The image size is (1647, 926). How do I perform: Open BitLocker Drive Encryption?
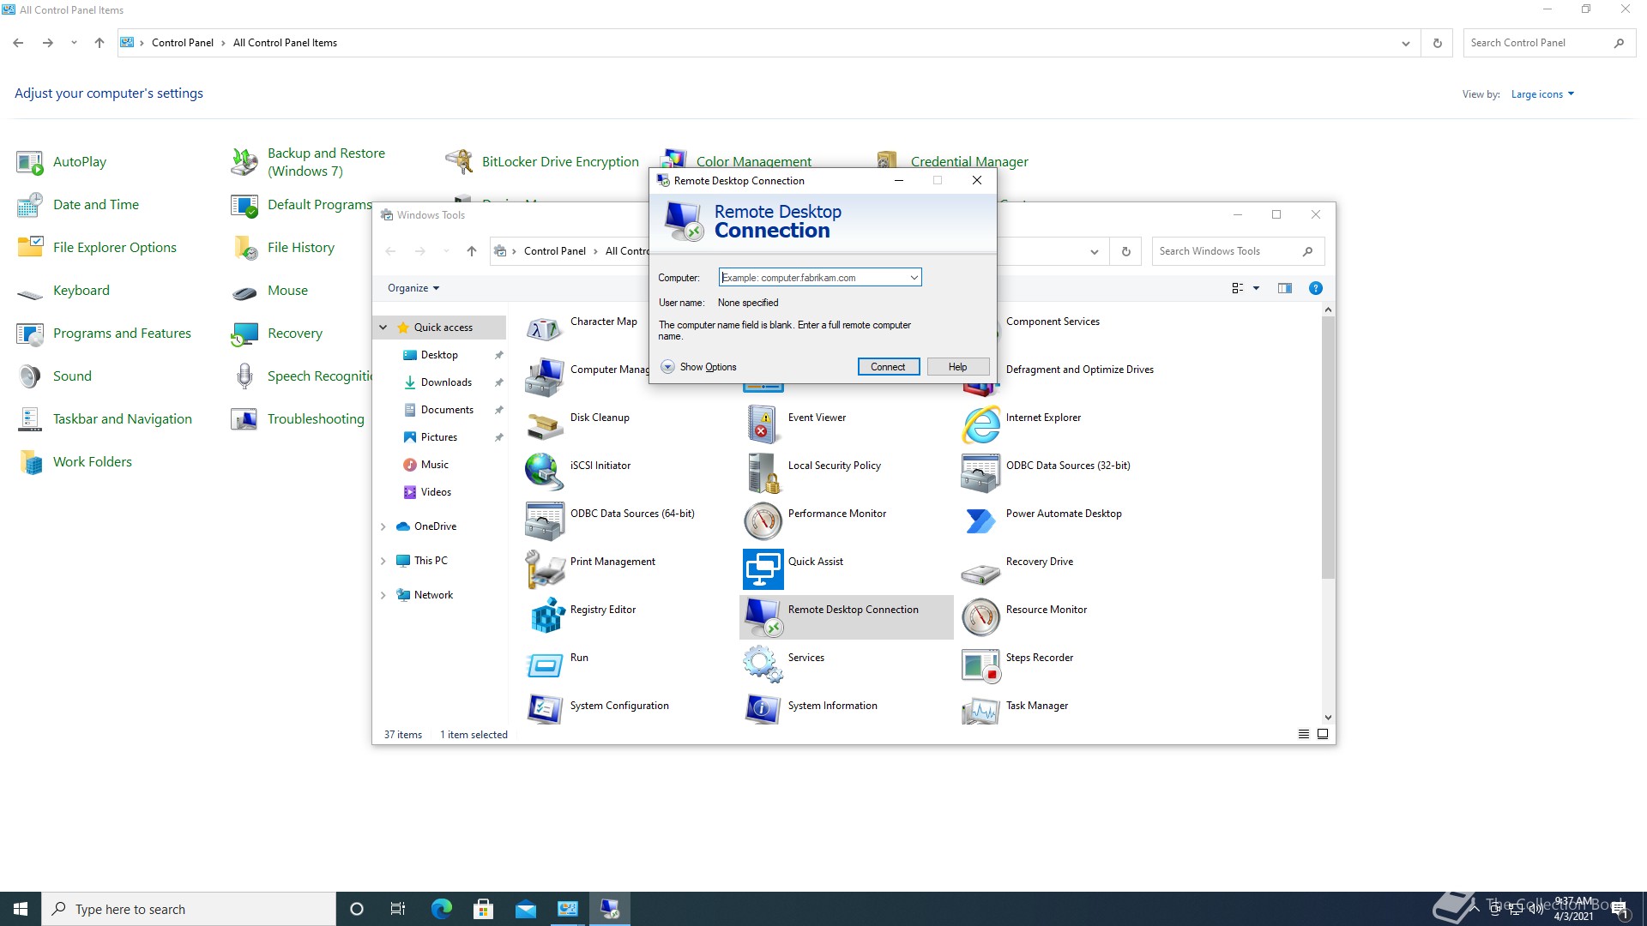click(560, 162)
